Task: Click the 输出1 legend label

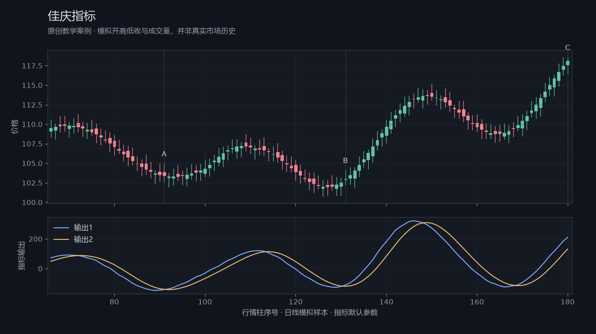Action: 83,227
